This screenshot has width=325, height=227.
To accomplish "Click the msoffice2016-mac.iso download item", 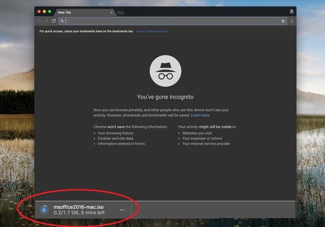I will (83, 210).
